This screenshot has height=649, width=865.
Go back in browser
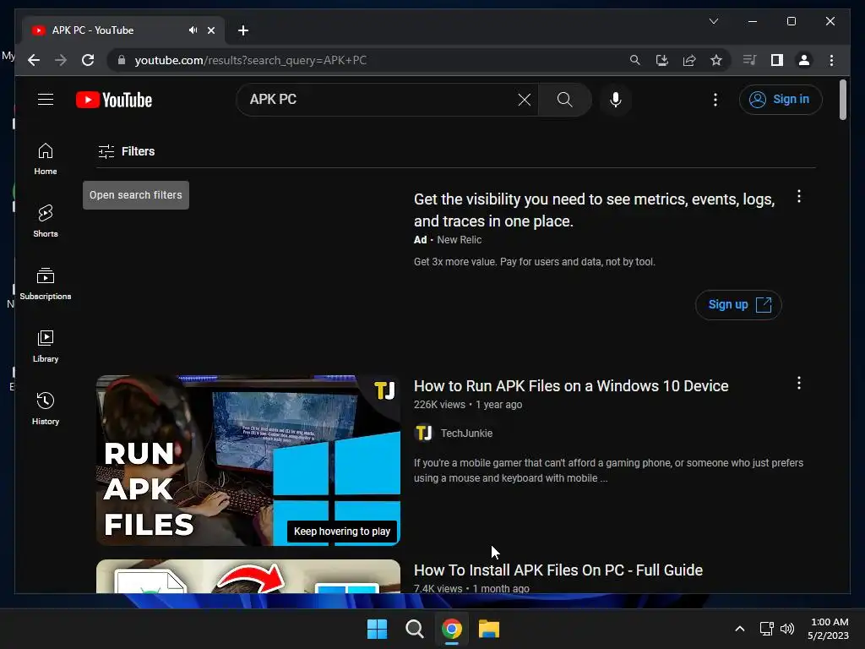click(x=34, y=60)
